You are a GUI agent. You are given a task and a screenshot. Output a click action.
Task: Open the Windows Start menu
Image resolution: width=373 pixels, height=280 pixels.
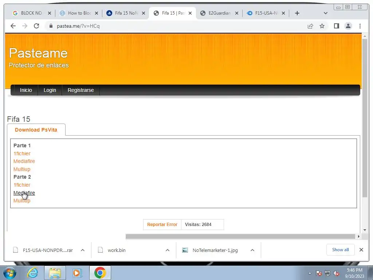pyautogui.click(x=9, y=273)
